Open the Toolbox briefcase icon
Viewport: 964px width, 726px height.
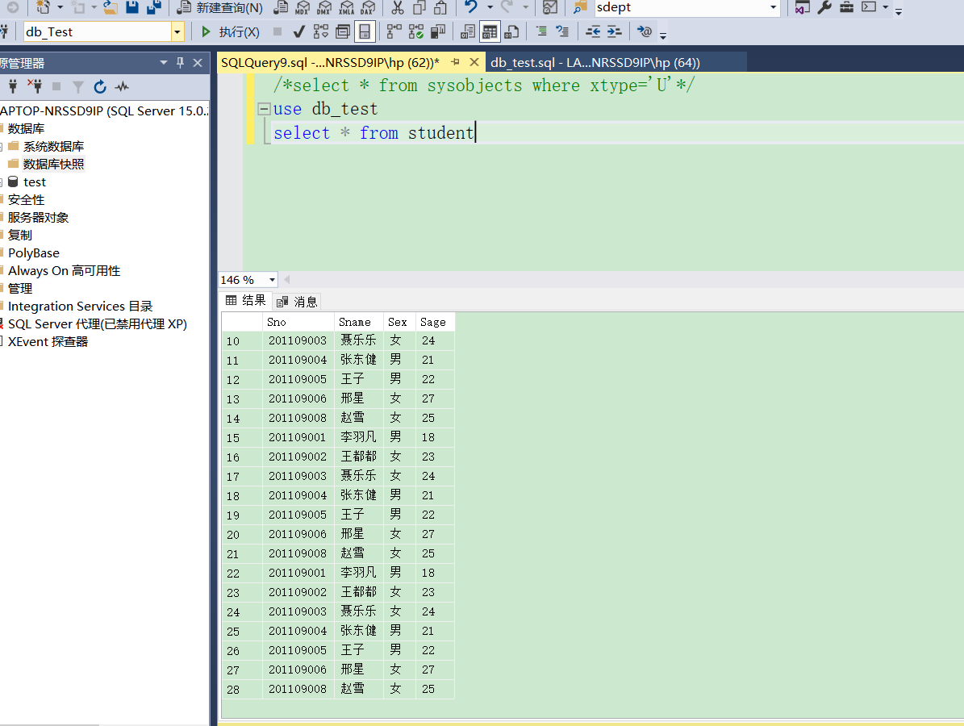846,7
